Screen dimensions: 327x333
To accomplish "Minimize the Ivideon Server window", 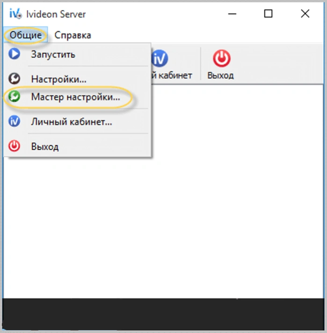I will 232,14.
